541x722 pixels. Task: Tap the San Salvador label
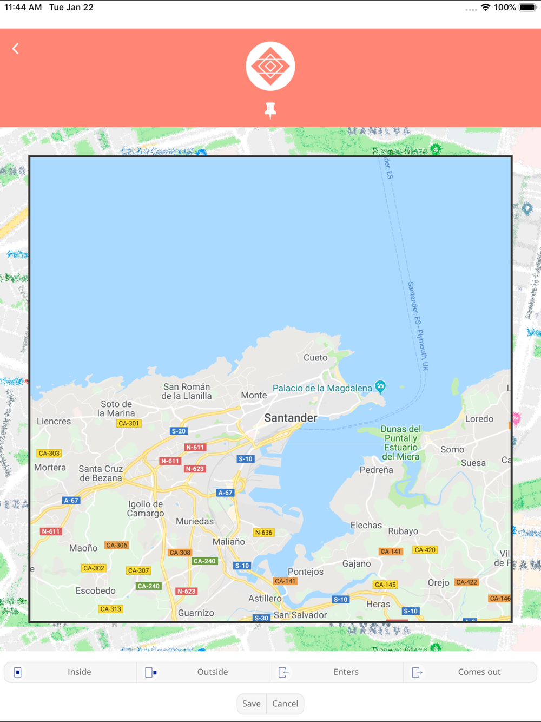pyautogui.click(x=300, y=615)
